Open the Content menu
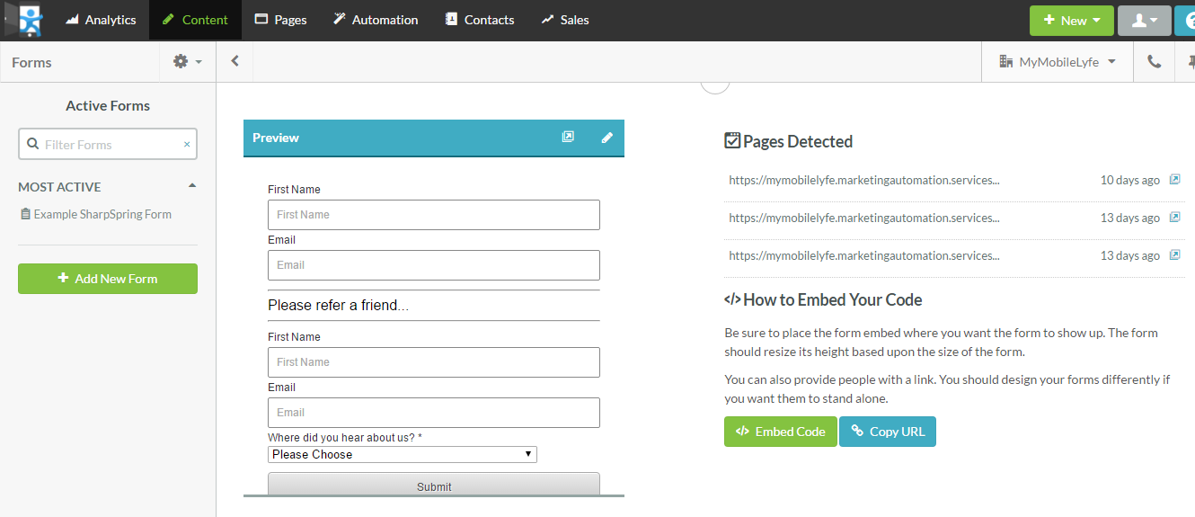Image resolution: width=1195 pixels, height=517 pixels. point(195,20)
